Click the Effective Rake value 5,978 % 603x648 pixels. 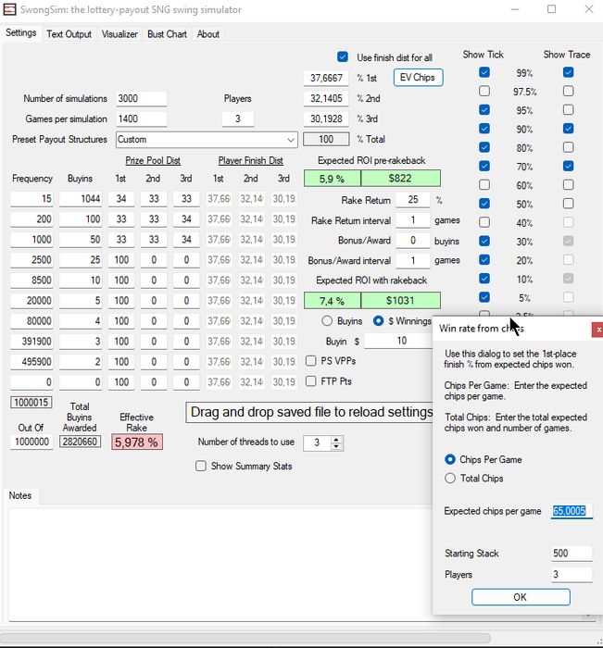click(x=137, y=442)
